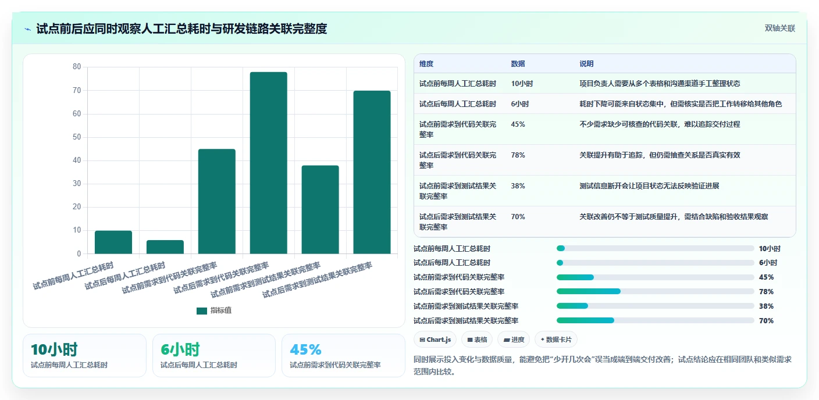Viewport: 819px width, 400px height.
Task: Click the table cell 试点后需求到代码关联完整率
Action: point(458,160)
